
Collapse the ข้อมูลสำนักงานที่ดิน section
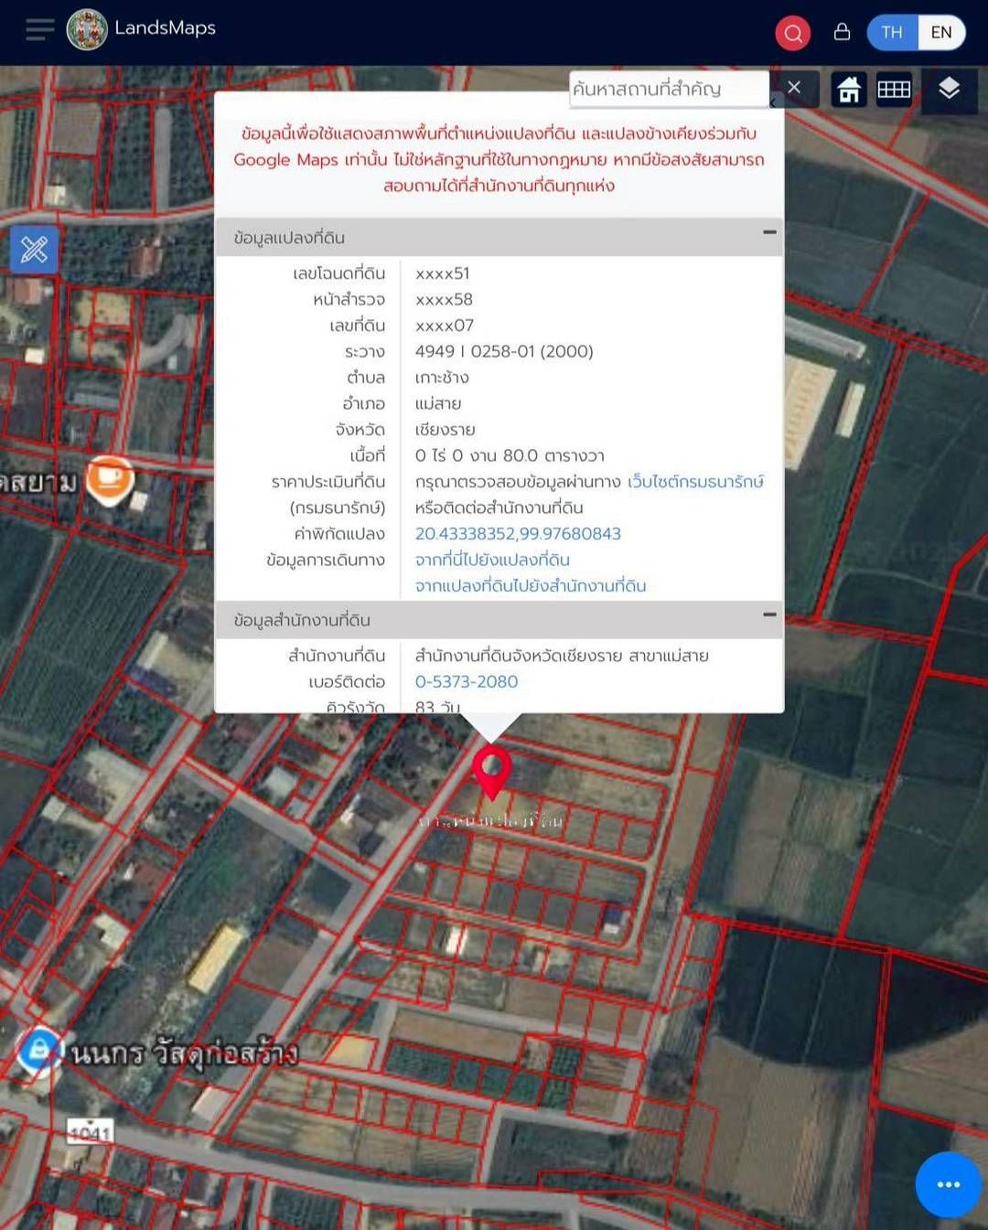click(x=769, y=615)
